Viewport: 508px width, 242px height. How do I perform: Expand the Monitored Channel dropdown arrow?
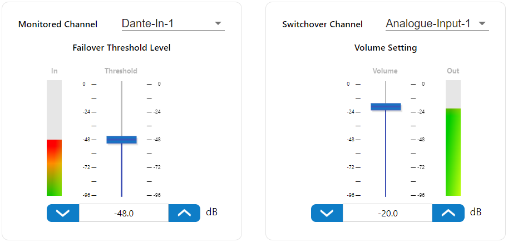(218, 24)
